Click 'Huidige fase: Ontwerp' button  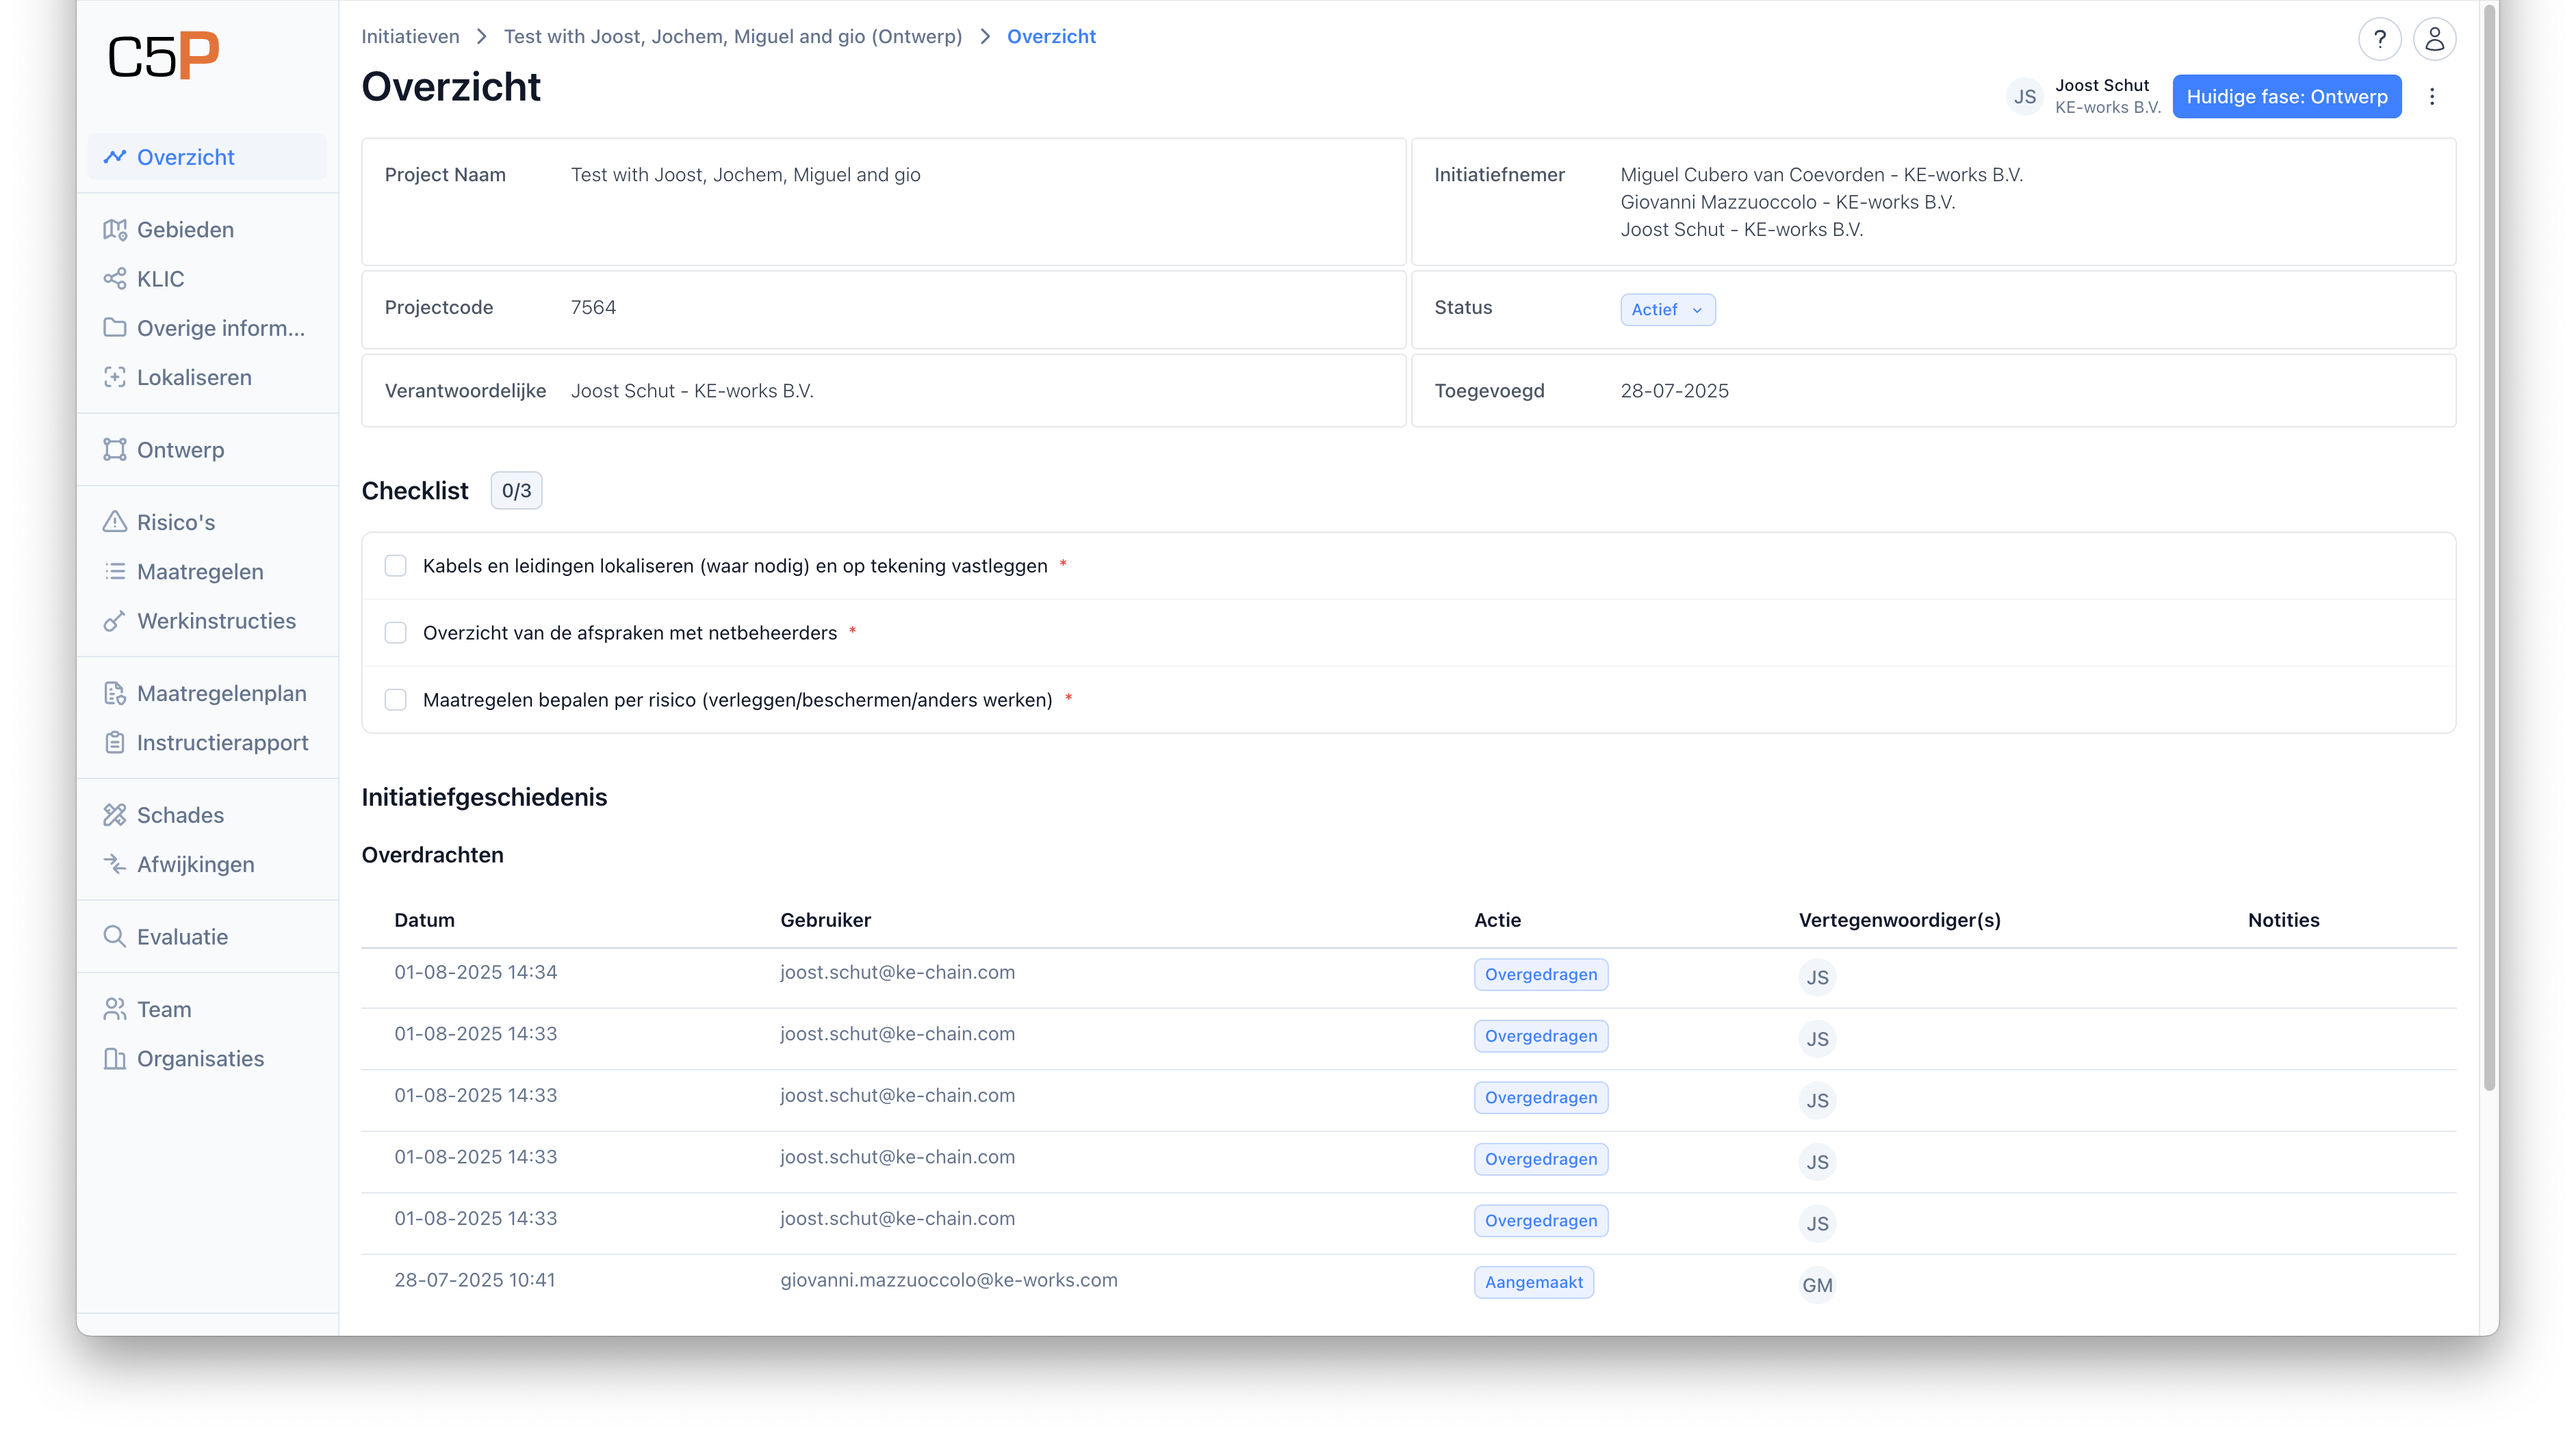2286,97
